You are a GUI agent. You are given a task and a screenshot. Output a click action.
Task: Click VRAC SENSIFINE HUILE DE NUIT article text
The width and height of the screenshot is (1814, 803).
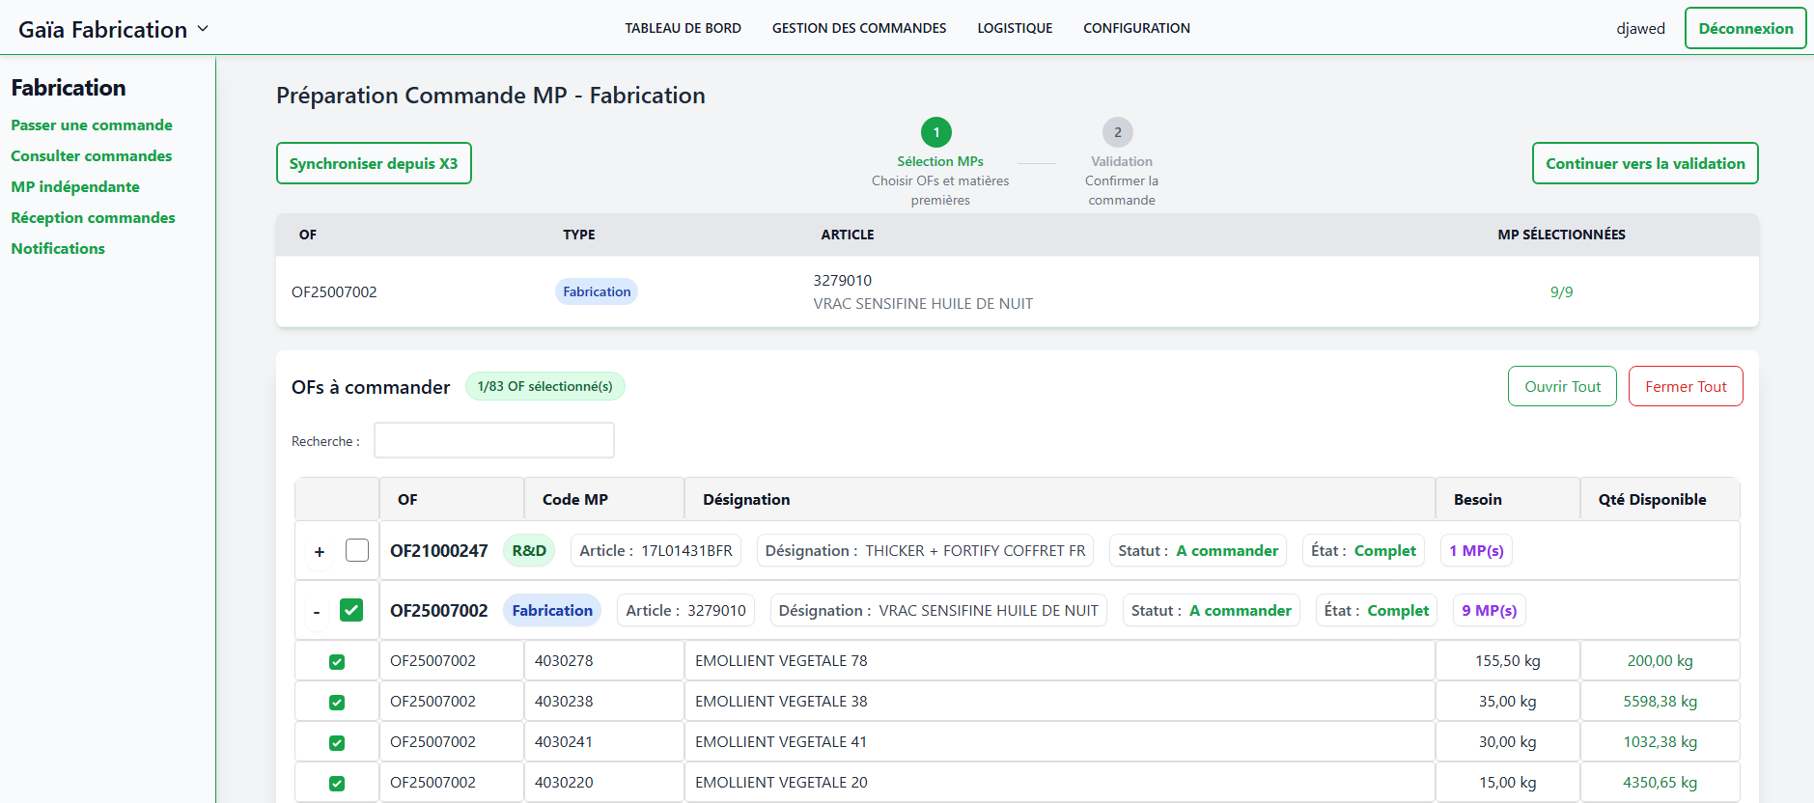coord(923,303)
